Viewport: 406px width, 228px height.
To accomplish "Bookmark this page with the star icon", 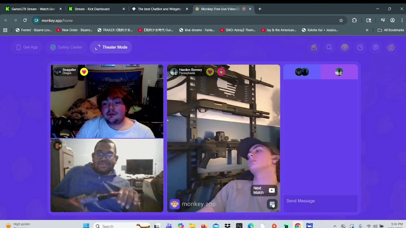I will click(341, 20).
